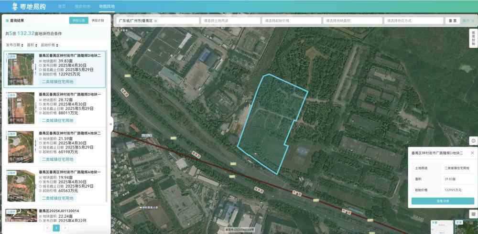Switch to 供应计划 toggle
The height and width of the screenshot is (234, 478).
point(98,21)
